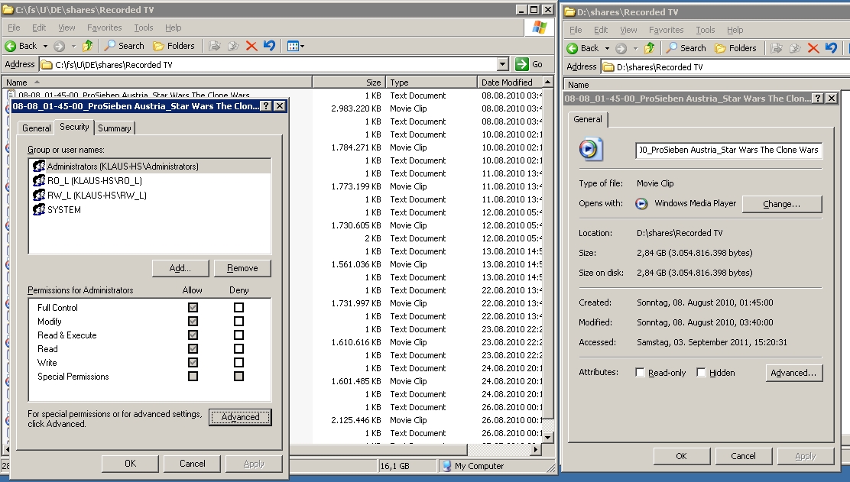Click file name field in right General tab
The height and width of the screenshot is (482, 850).
[x=729, y=150]
